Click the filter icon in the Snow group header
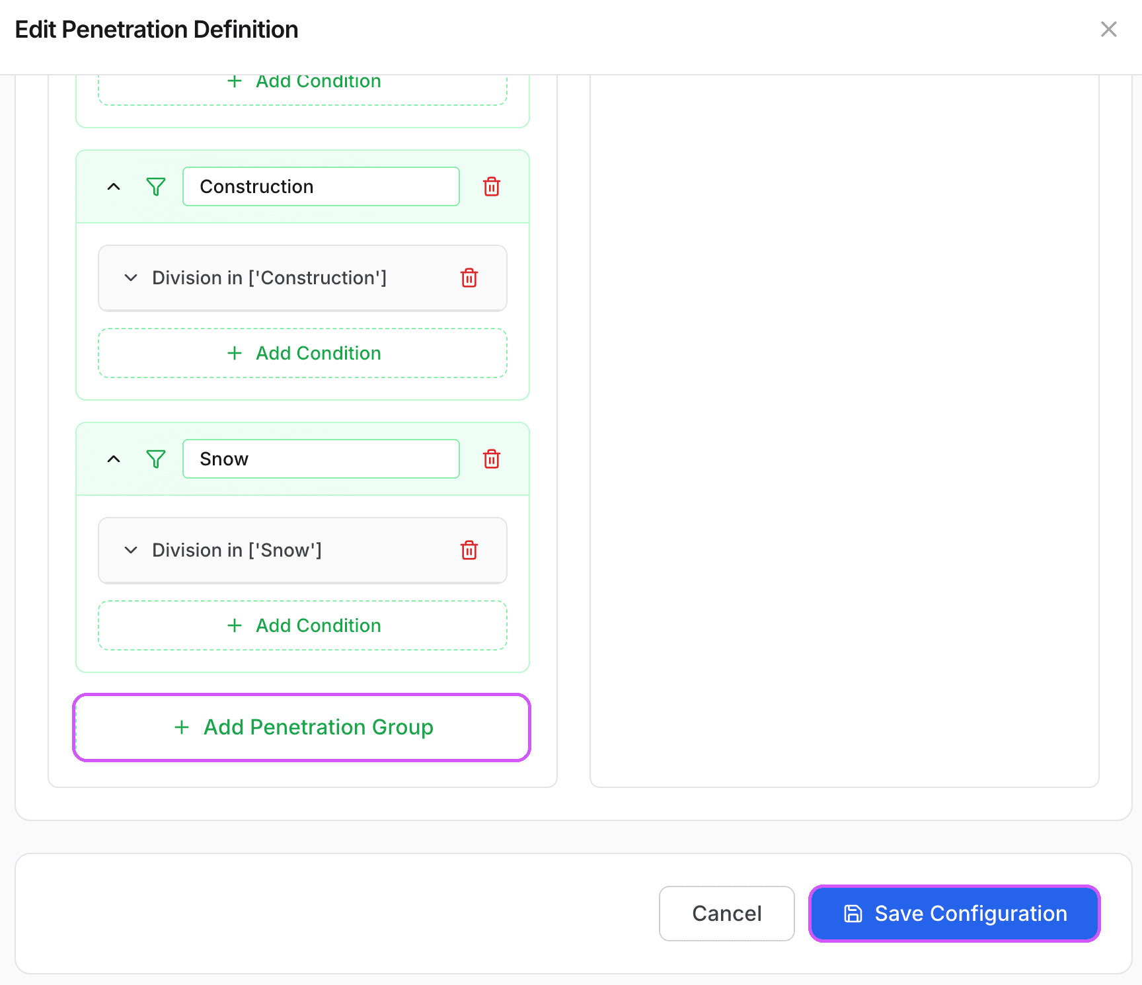Viewport: 1142px width, 985px height. (x=155, y=459)
